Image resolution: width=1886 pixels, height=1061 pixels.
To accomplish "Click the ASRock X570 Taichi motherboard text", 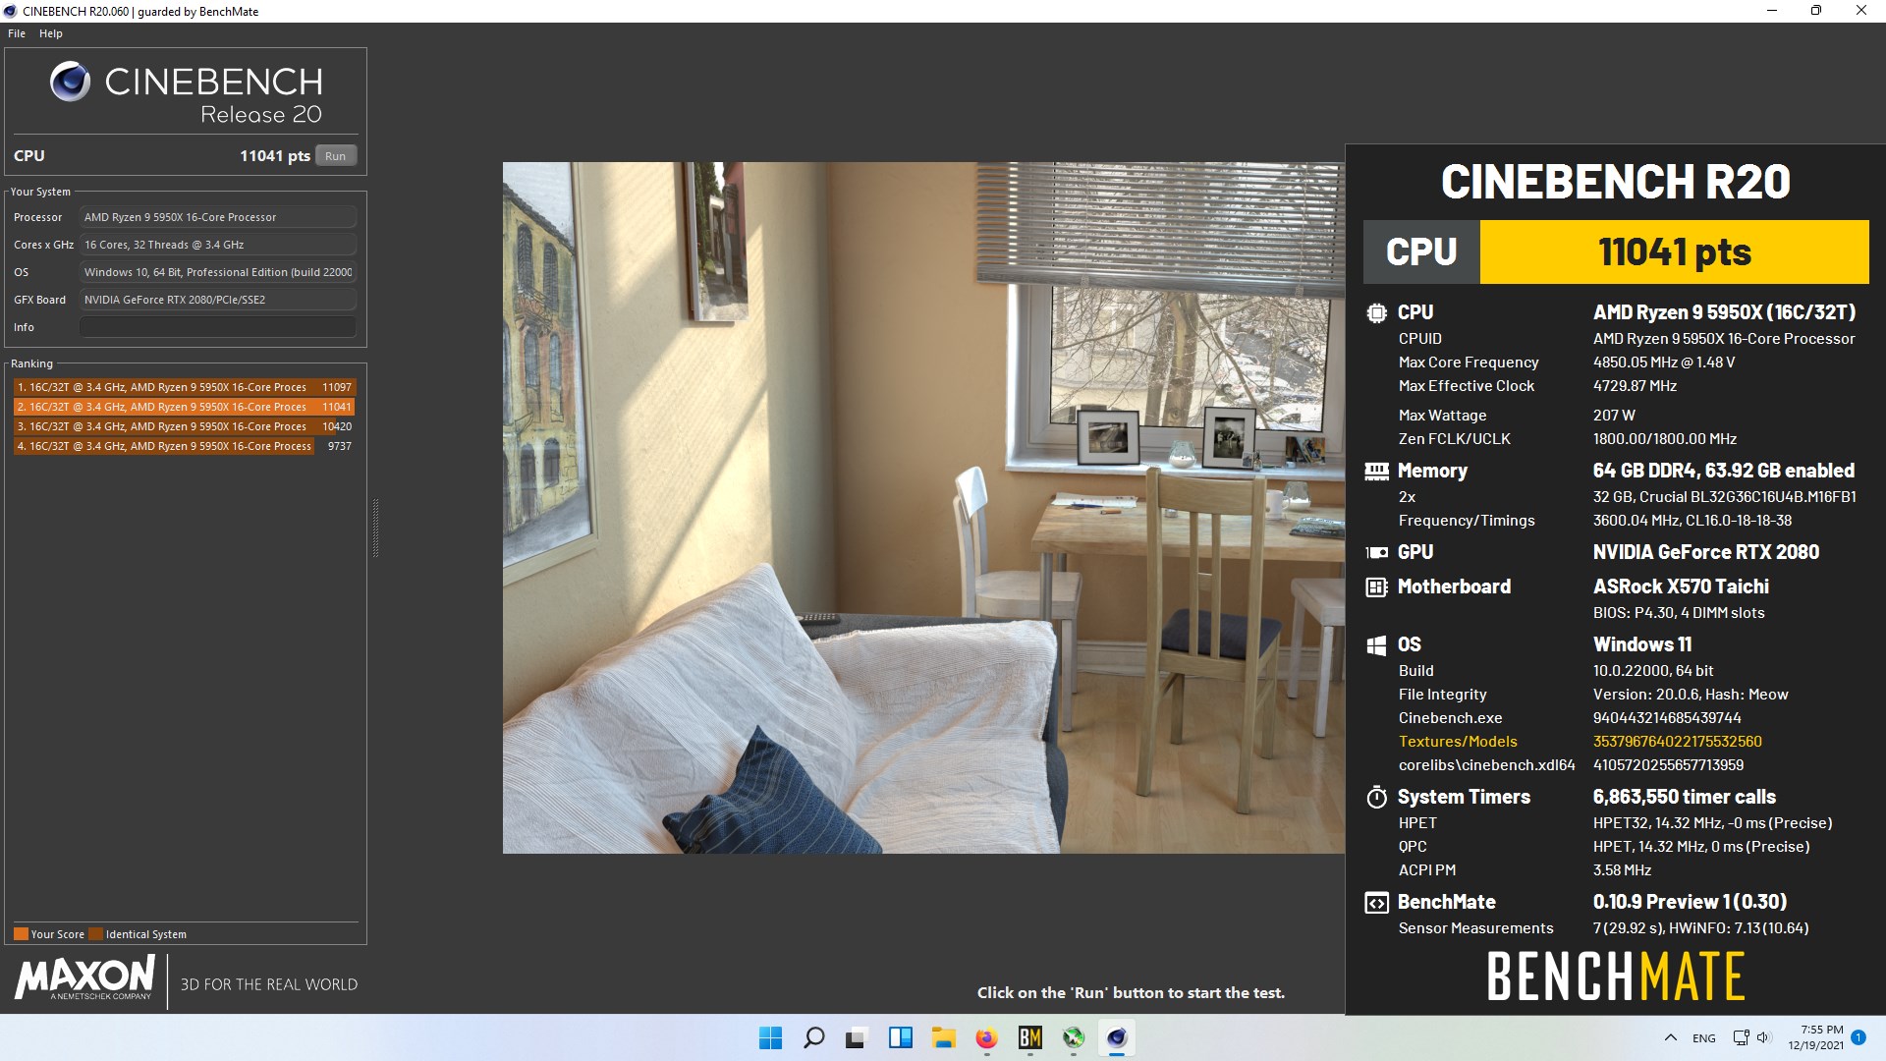I will pyautogui.click(x=1681, y=586).
